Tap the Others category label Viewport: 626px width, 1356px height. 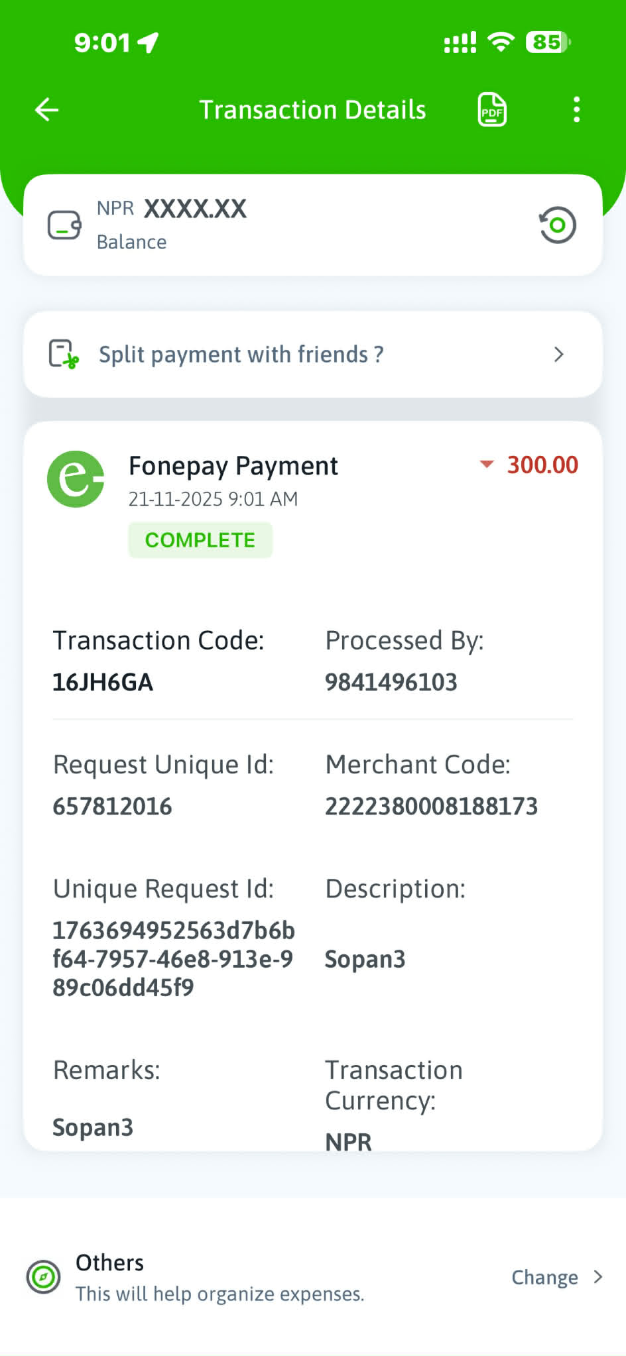click(x=110, y=1263)
